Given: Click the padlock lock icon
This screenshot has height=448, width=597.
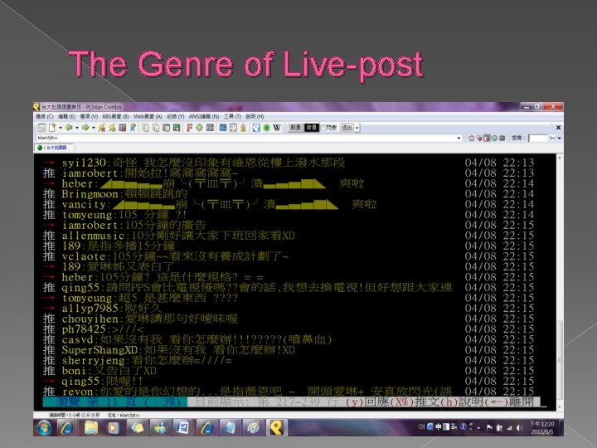Looking at the screenshot, I should pos(243,128).
